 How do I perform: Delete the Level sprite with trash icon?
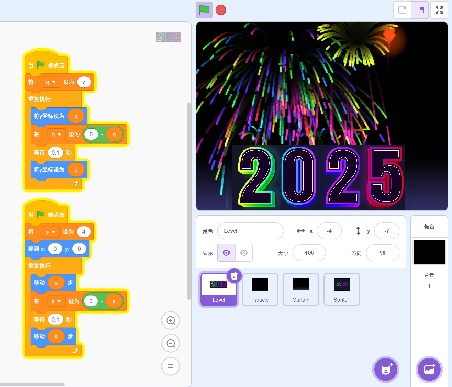tap(234, 276)
